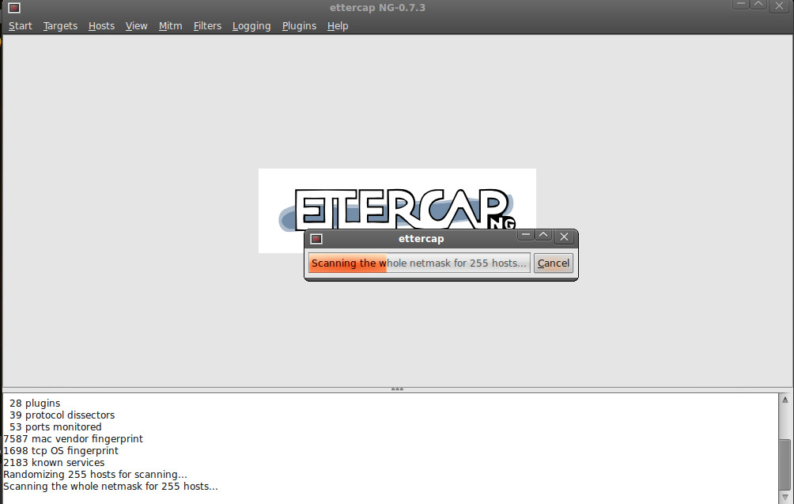Click the '1698 tcp OS fingerprint' line
This screenshot has width=794, height=504.
61,451
